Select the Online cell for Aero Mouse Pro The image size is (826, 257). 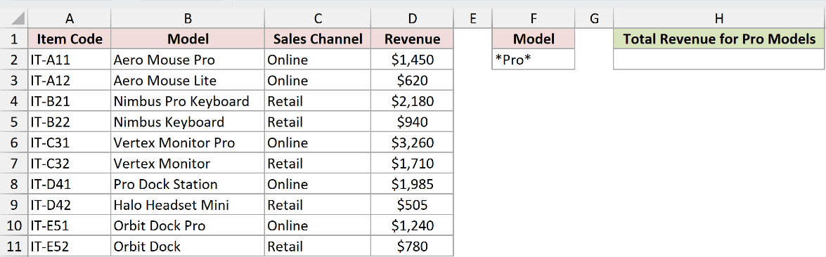click(318, 60)
